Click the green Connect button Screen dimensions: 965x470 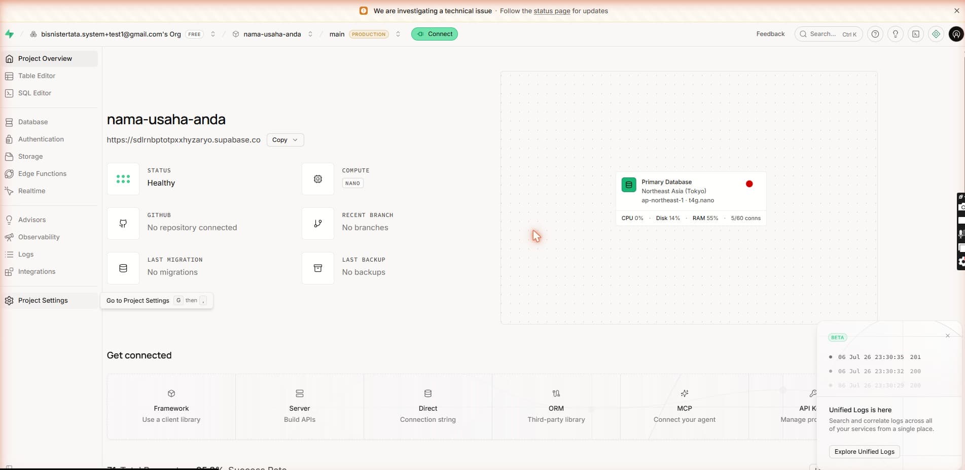435,34
